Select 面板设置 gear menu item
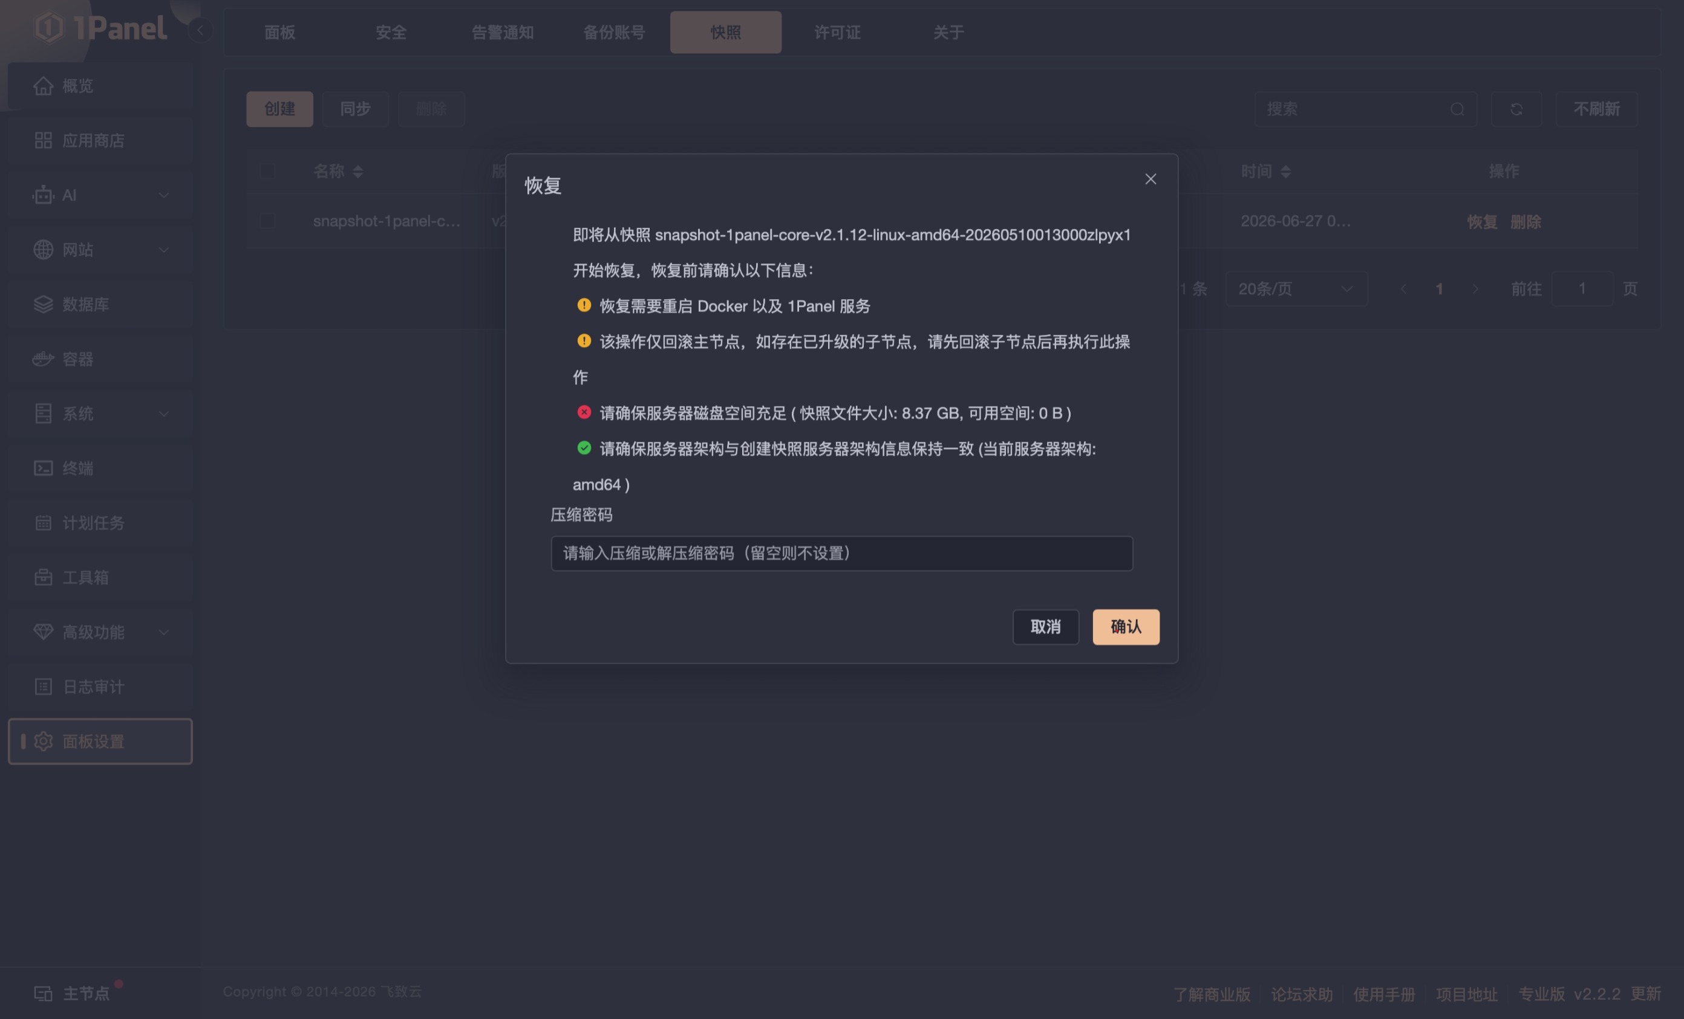Viewport: 1684px width, 1019px height. pos(100,741)
